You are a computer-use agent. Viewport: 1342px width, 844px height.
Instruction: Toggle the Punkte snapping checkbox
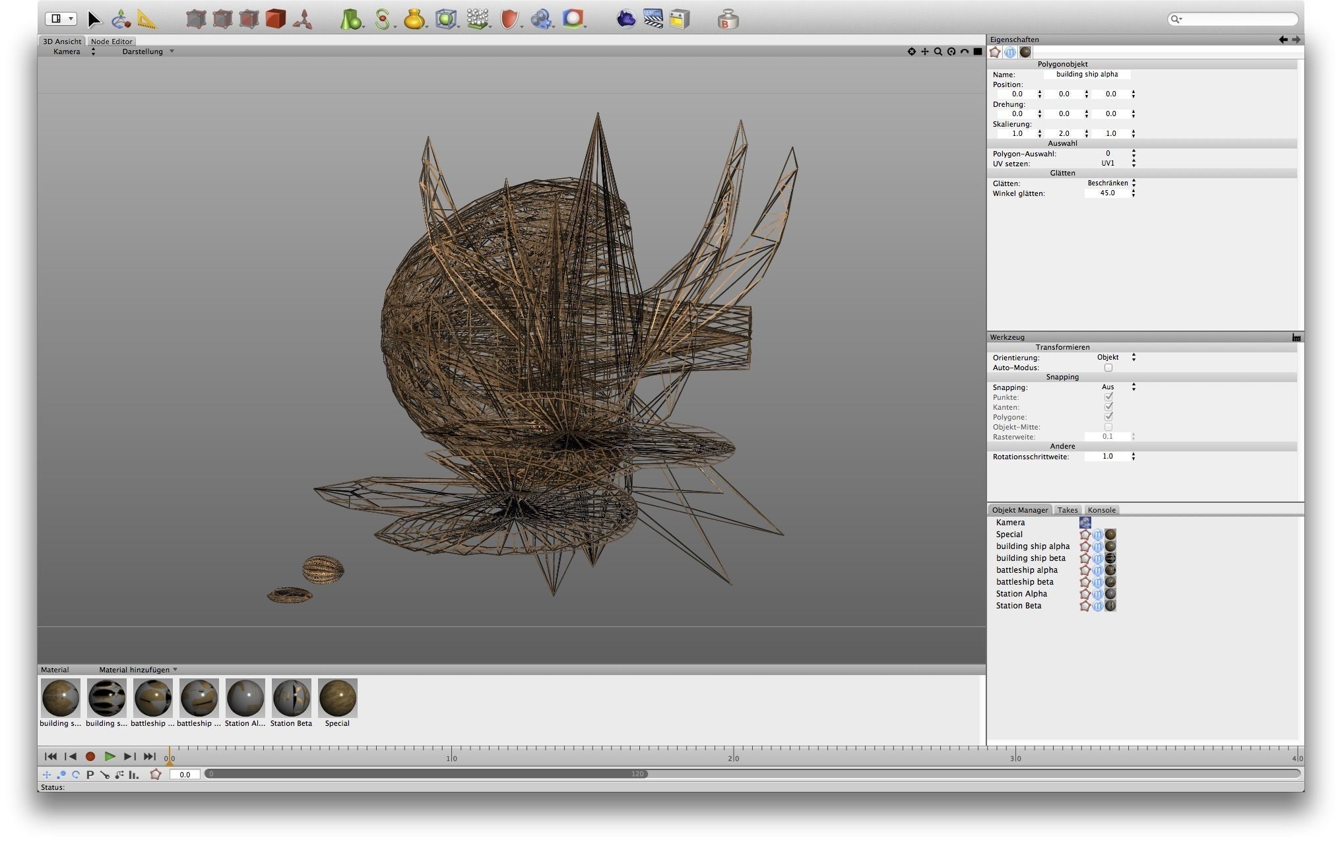point(1108,397)
